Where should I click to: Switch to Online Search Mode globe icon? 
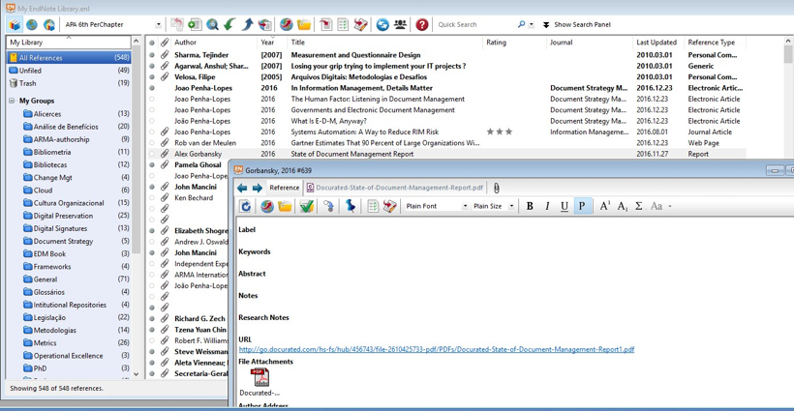(32, 24)
